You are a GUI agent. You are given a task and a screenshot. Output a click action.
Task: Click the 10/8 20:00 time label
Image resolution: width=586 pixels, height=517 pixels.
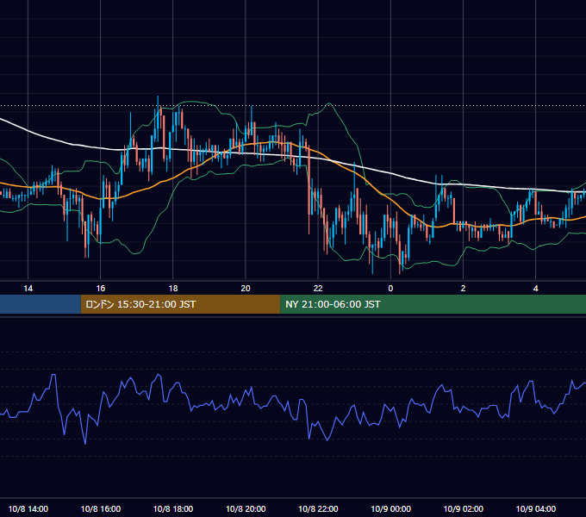tap(246, 508)
